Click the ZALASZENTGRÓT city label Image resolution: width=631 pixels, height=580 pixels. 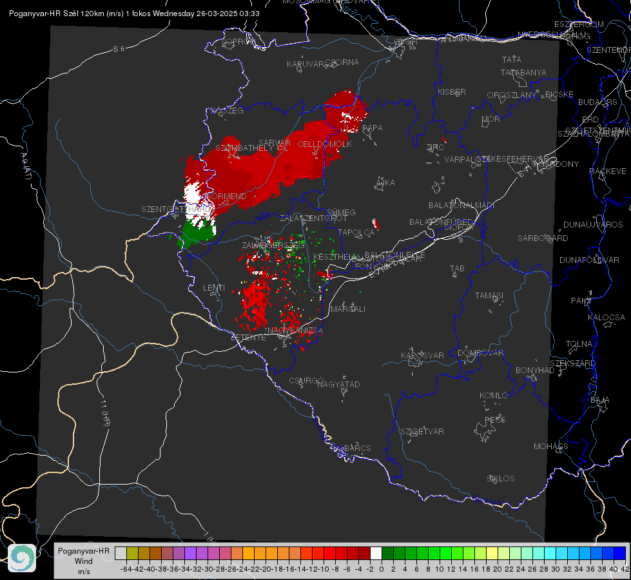313,218
